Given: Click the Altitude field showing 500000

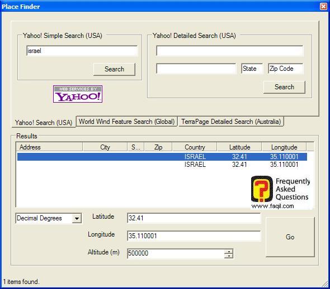Looking at the screenshot, I should (176, 253).
